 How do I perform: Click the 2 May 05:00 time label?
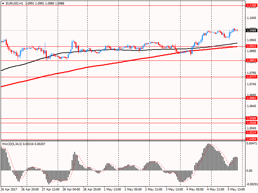coord(133,189)
